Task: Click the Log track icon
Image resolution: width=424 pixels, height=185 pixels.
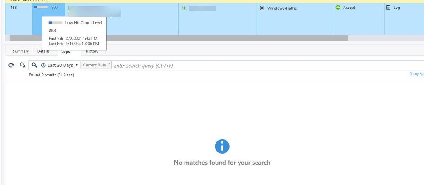Action: (x=388, y=8)
